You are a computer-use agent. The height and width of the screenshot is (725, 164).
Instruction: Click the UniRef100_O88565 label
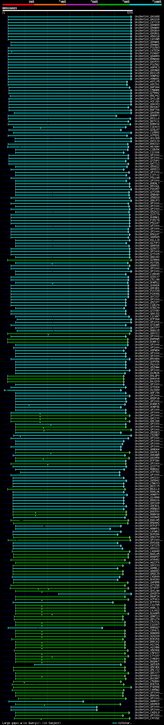pyautogui.click(x=147, y=237)
